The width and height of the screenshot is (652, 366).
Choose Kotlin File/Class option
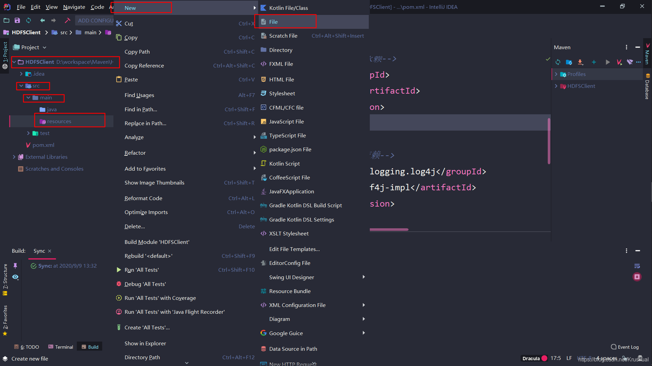(x=313, y=8)
